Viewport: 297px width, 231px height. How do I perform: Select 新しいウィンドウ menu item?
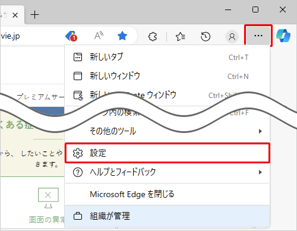[x=168, y=76]
